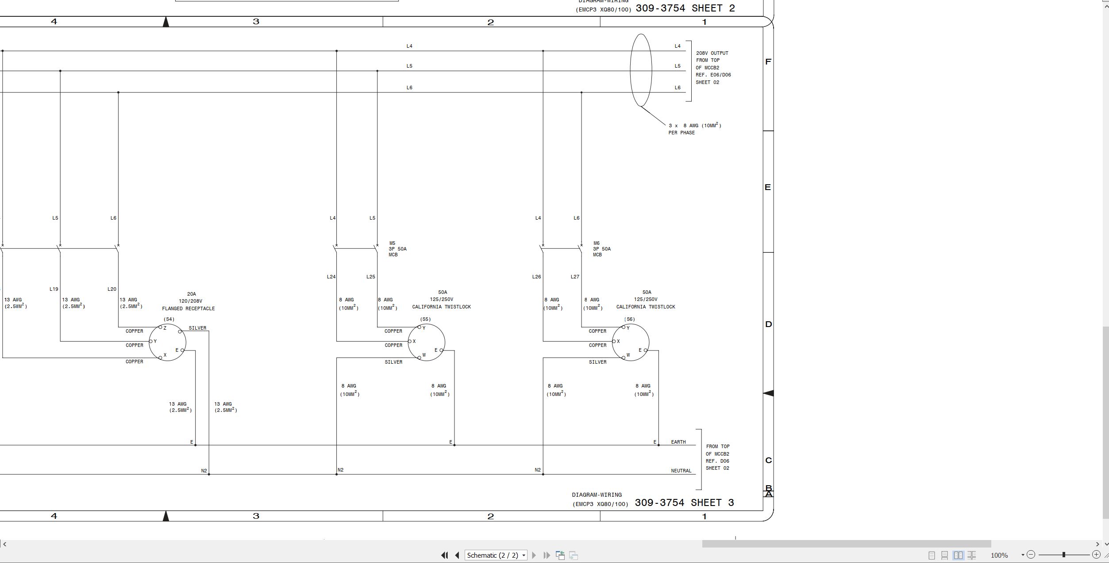This screenshot has height=563, width=1109.
Task: Click the '208V OUTPUT' note text
Action: (712, 53)
